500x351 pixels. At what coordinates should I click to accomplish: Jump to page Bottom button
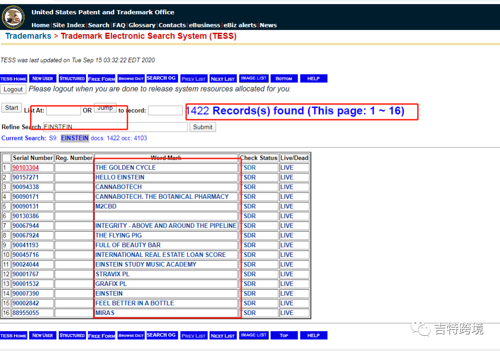tap(283, 79)
